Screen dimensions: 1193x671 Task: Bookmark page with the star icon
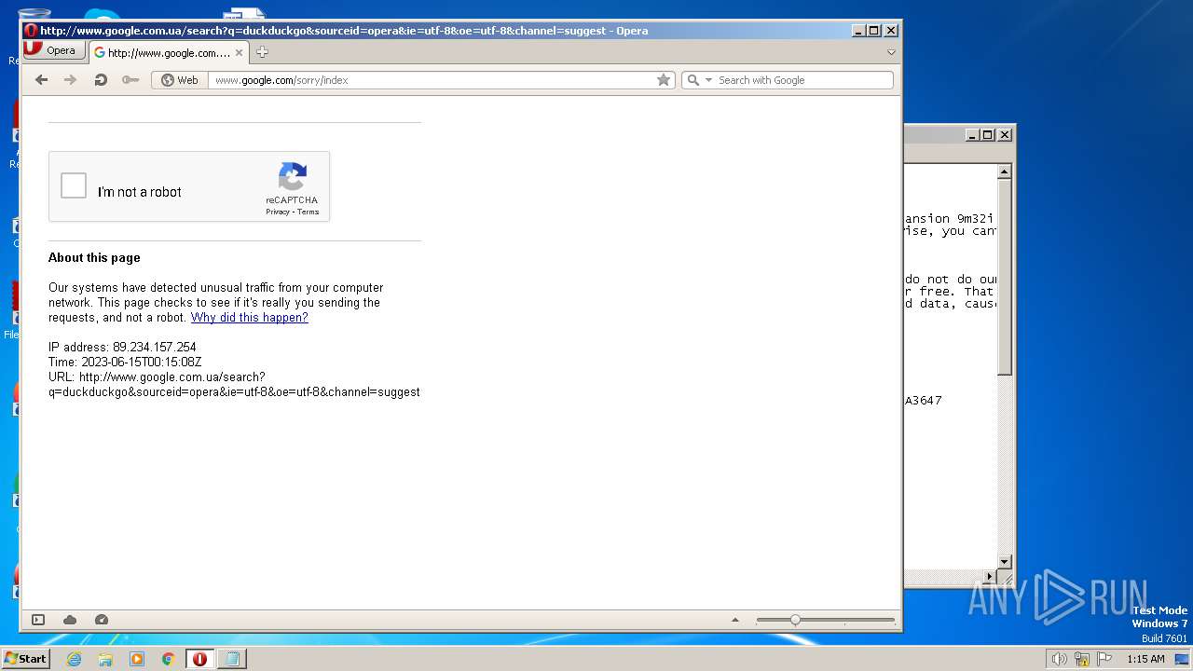point(664,80)
